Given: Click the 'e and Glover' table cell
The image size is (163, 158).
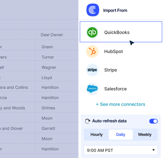Looking at the screenshot, I should [18, 128].
